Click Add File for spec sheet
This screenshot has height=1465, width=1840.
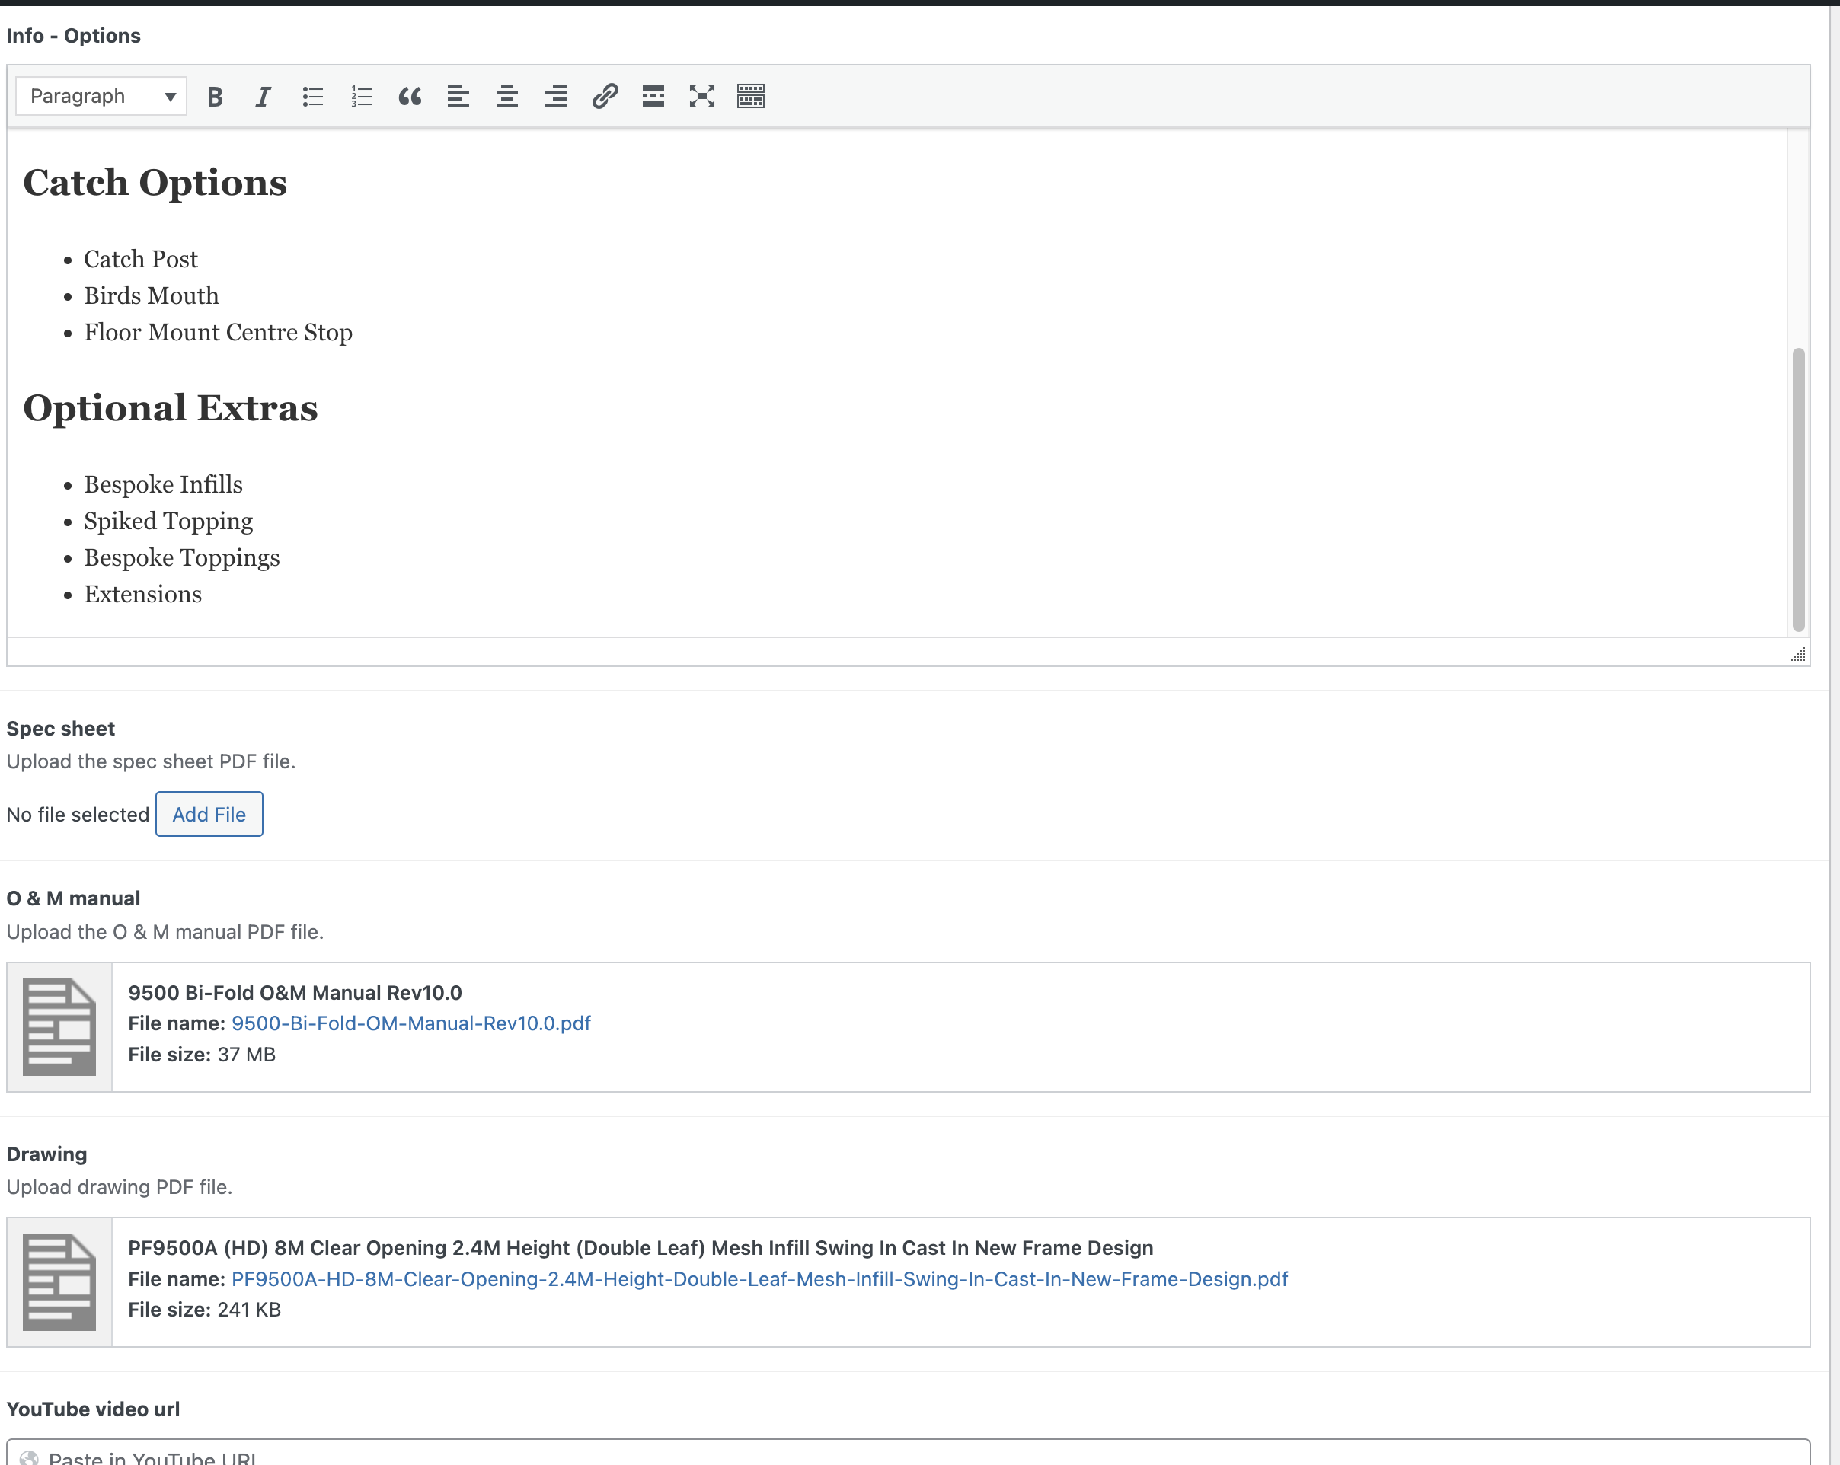209,814
